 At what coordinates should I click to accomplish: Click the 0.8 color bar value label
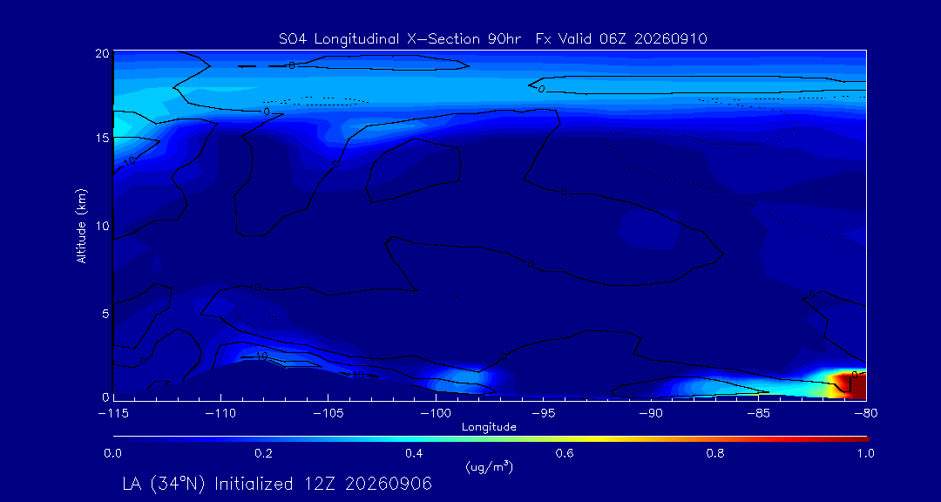point(716,454)
